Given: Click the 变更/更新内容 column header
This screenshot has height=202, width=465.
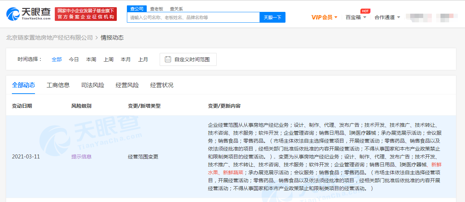Looking at the screenshot, I should coord(224,106).
